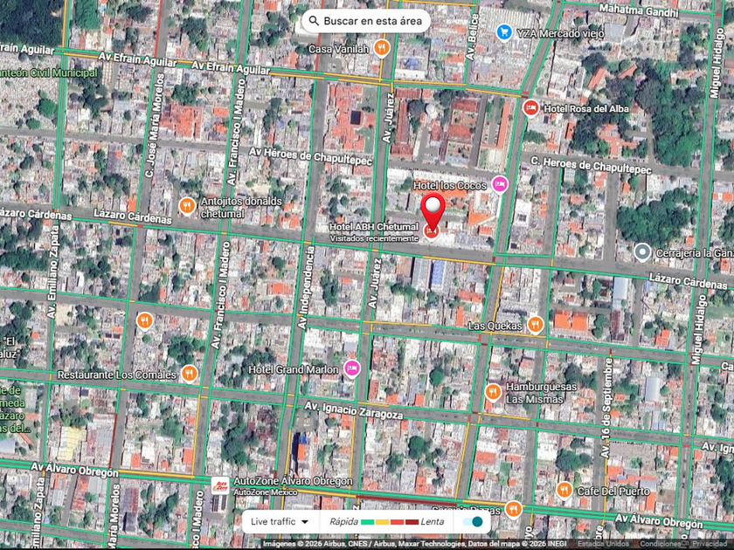Screen dimensions: 734x550
Task: Click the 'Av. Ignacio Zaragoza' street label
Action: (x=354, y=410)
